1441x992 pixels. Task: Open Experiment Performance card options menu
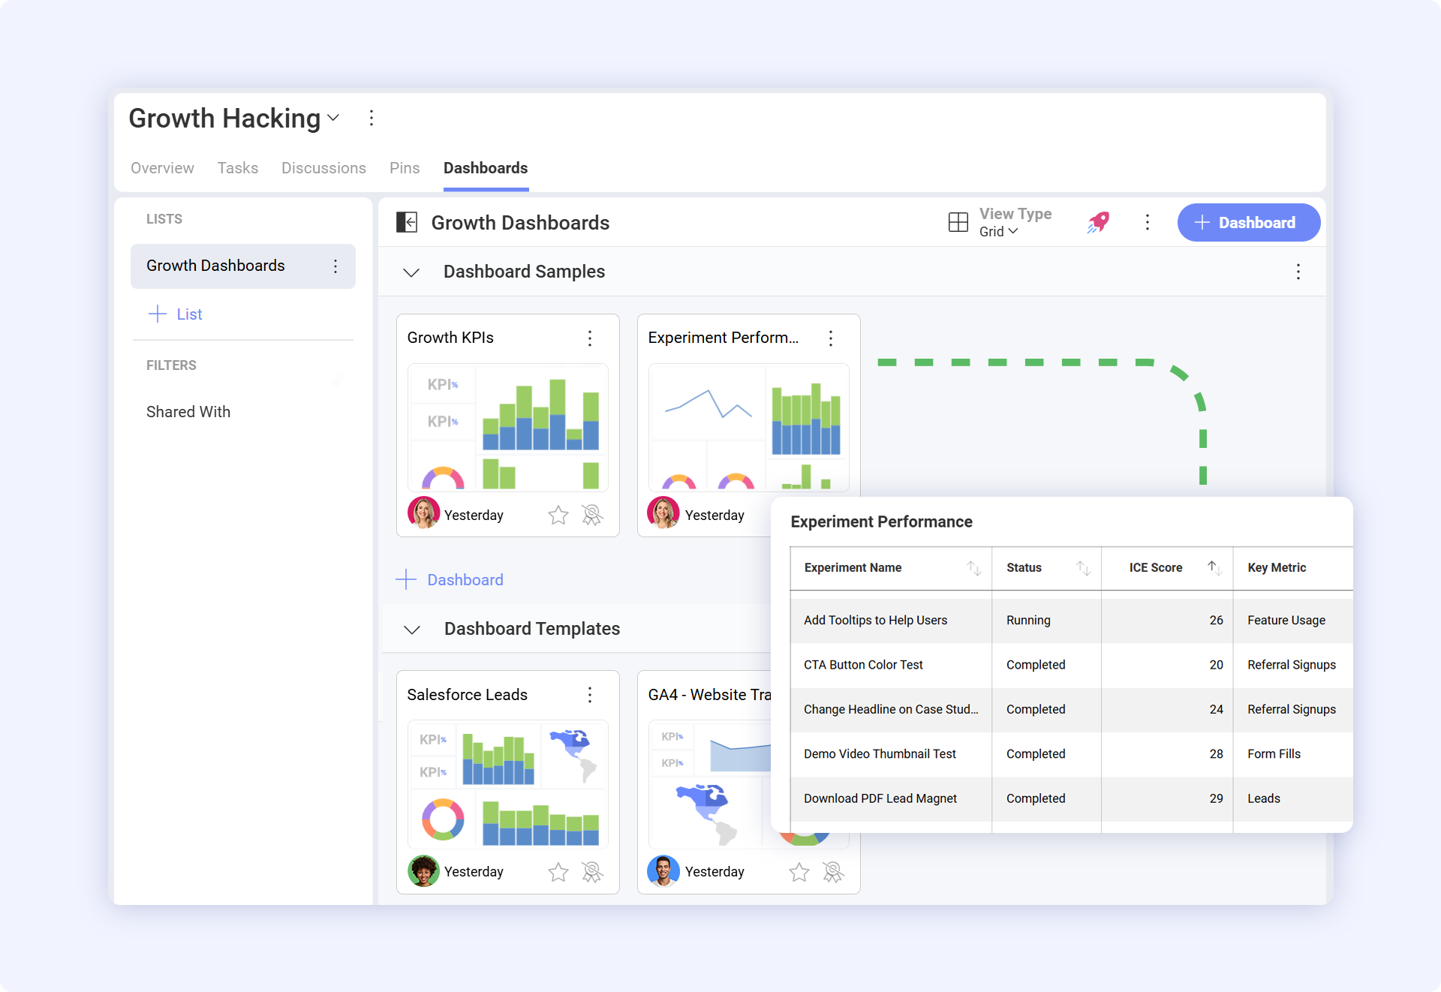click(831, 338)
